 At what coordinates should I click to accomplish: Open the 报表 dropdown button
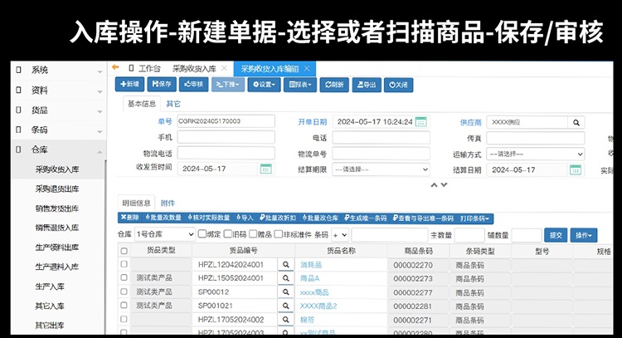(x=300, y=85)
